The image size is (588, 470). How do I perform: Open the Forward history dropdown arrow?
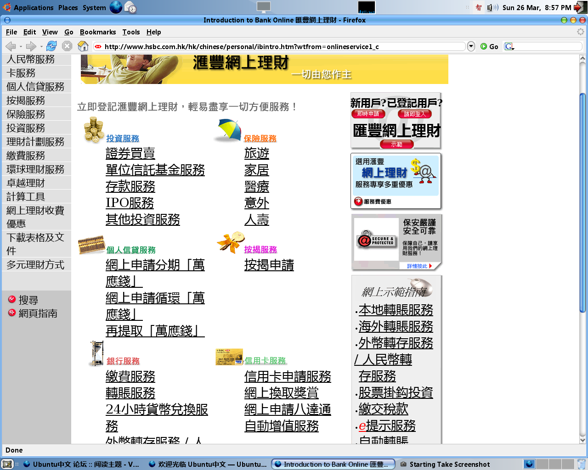pos(41,46)
